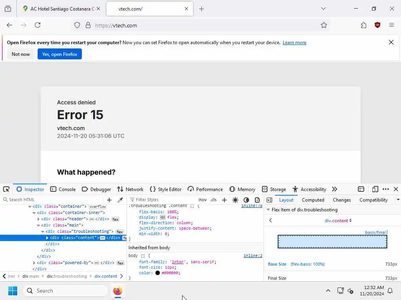401x300 pixels.
Task: Open the Performance tab
Action: click(205, 189)
